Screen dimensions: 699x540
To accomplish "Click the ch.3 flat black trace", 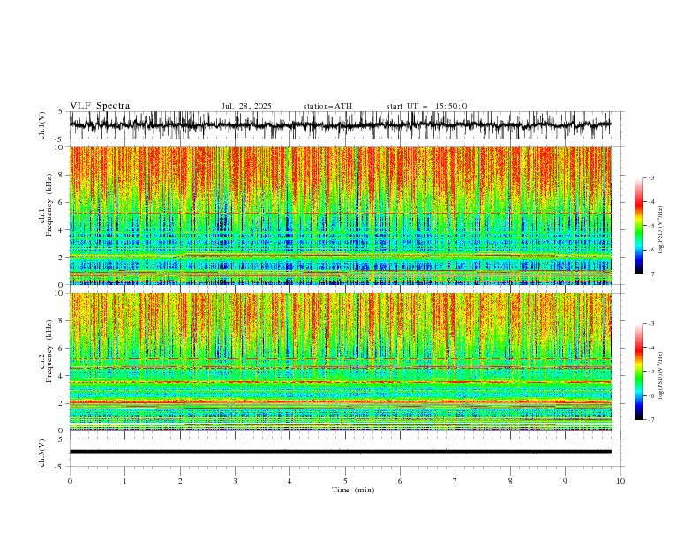I will (x=341, y=452).
